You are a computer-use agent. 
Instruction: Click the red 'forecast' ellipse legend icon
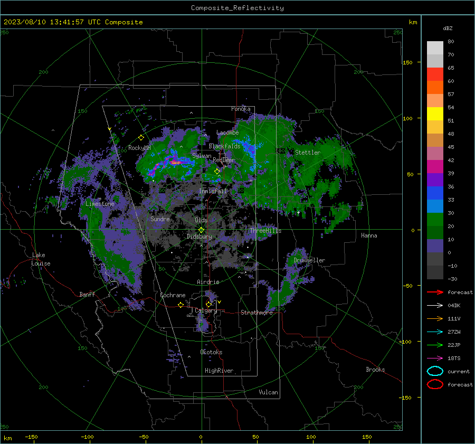(x=435, y=384)
